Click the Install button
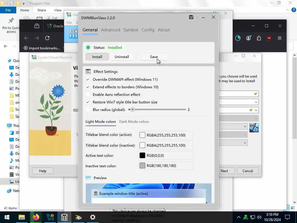The width and height of the screenshot is (297, 223). click(x=97, y=57)
